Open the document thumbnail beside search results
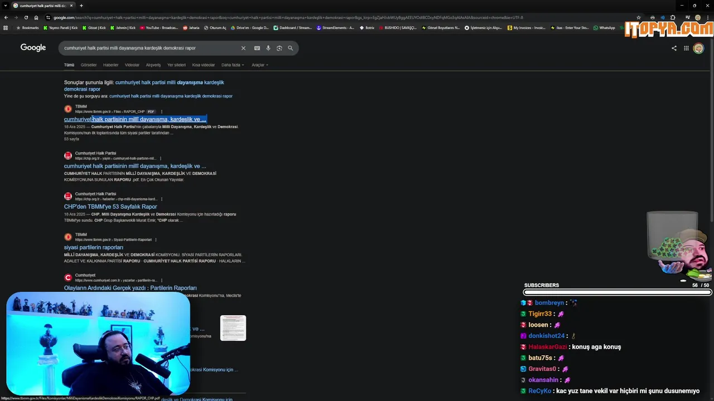 pyautogui.click(x=233, y=328)
